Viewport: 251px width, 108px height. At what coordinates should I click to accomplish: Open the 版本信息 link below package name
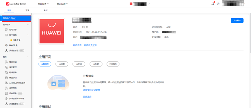pyautogui.click(x=77, y=45)
